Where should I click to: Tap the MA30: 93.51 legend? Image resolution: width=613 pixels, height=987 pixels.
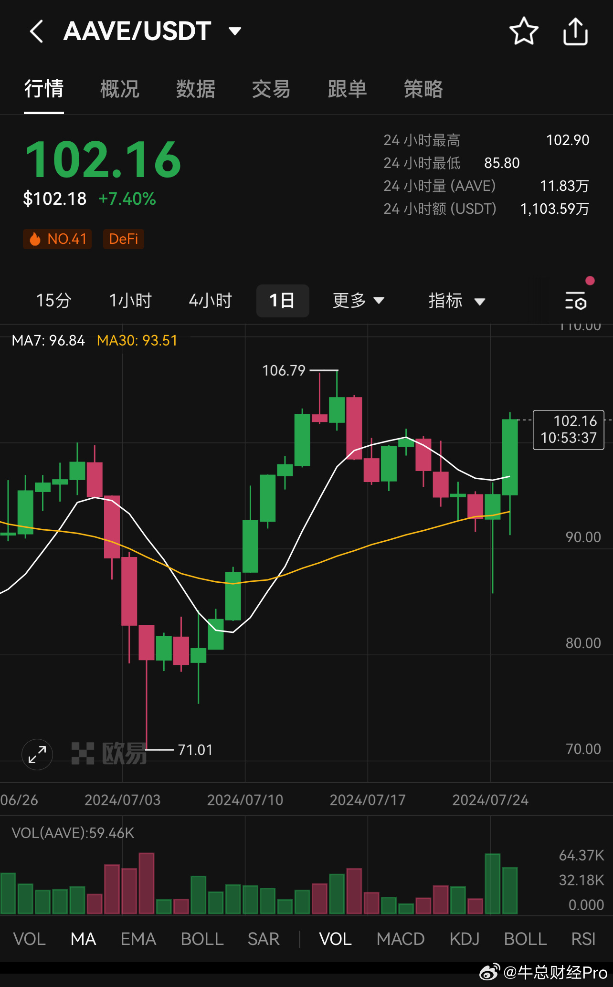coord(137,340)
